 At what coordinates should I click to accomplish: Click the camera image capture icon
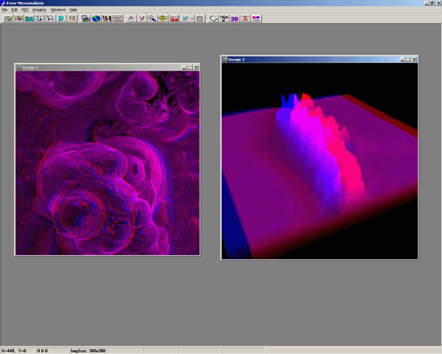click(85, 19)
